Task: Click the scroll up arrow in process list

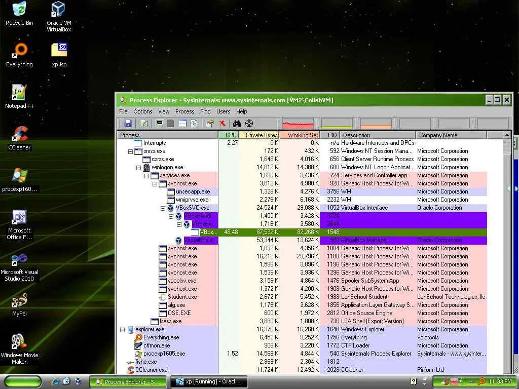Action: coord(507,135)
